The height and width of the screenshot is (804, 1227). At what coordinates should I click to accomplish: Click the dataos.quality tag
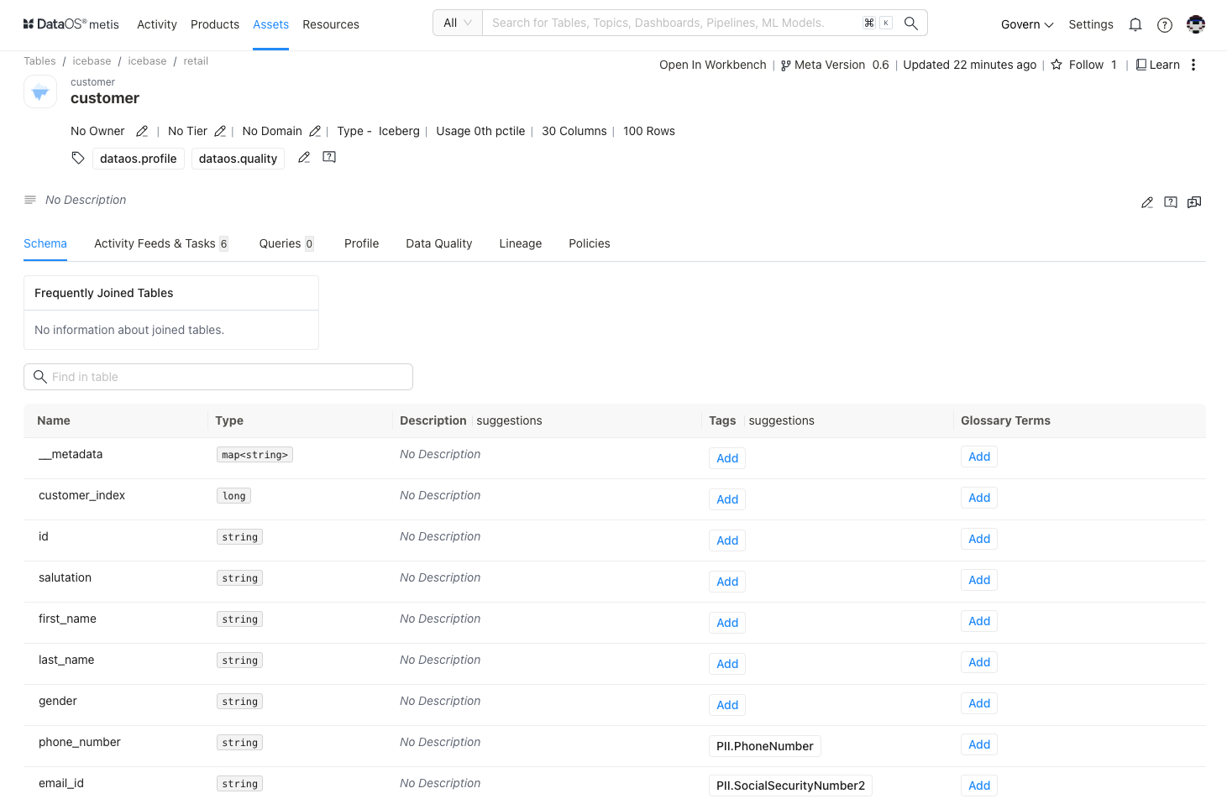click(238, 159)
